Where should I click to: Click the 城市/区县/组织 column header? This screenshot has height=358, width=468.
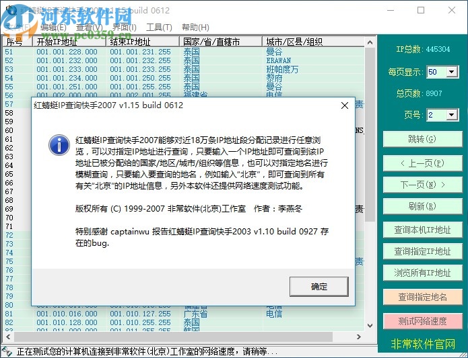point(313,42)
